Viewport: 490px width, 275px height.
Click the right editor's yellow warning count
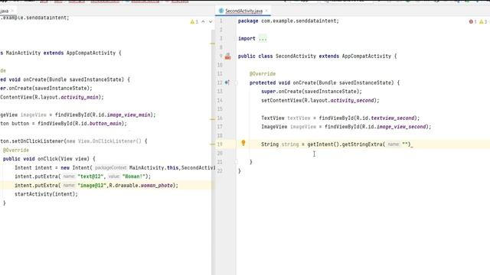point(483,21)
